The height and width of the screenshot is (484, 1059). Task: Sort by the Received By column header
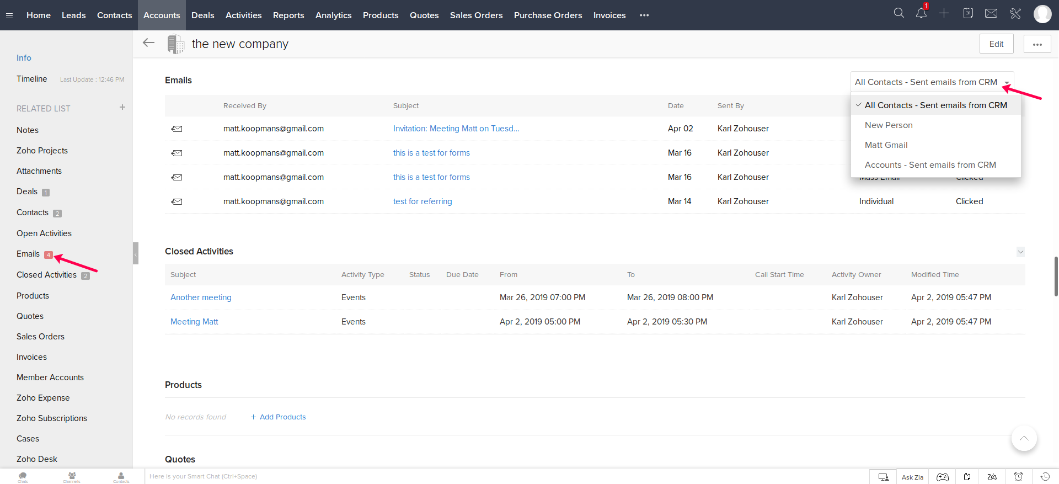tap(245, 106)
